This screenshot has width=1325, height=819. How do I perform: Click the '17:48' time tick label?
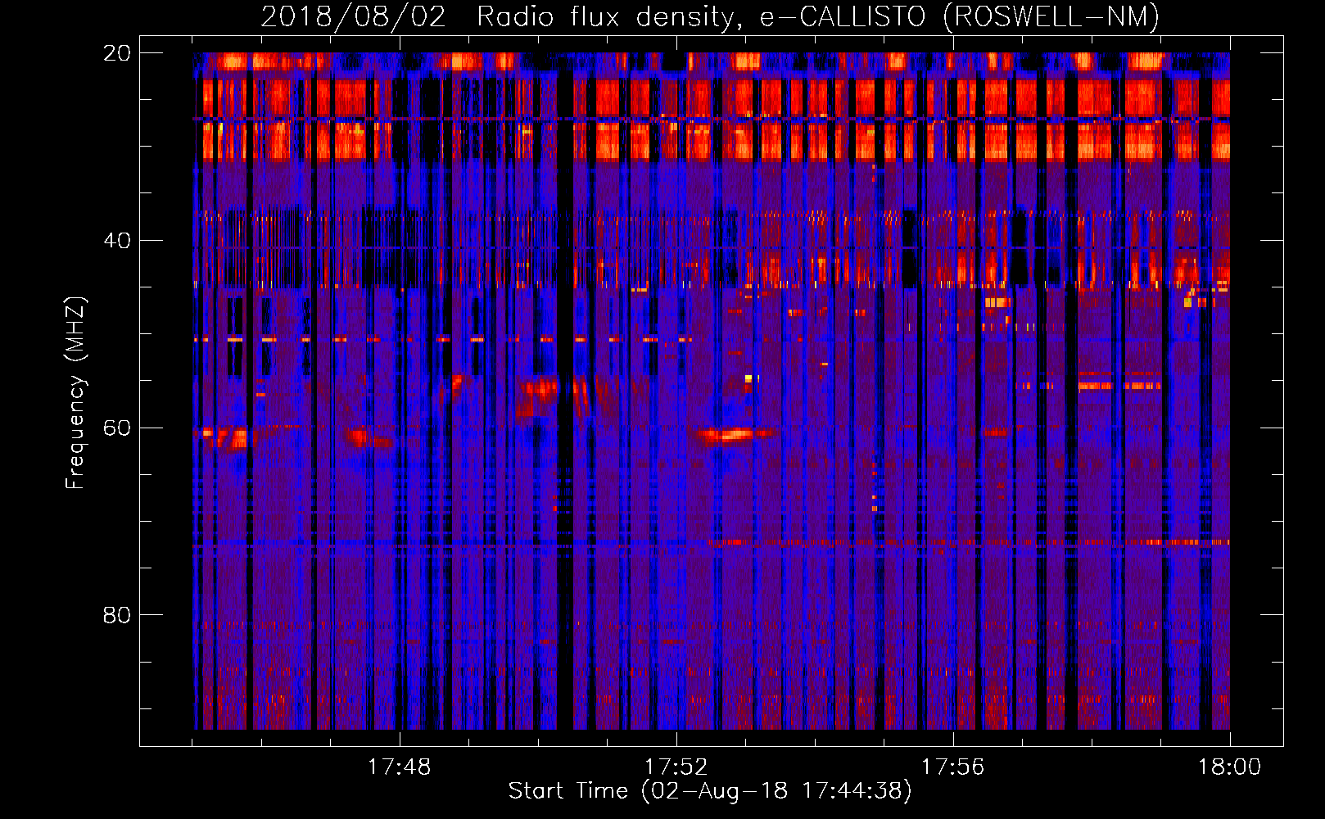point(399,767)
